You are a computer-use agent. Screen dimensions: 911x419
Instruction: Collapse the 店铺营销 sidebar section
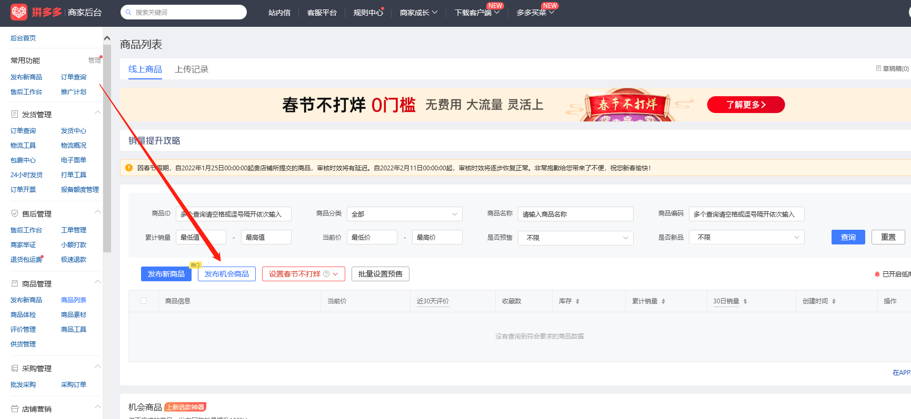pos(98,407)
